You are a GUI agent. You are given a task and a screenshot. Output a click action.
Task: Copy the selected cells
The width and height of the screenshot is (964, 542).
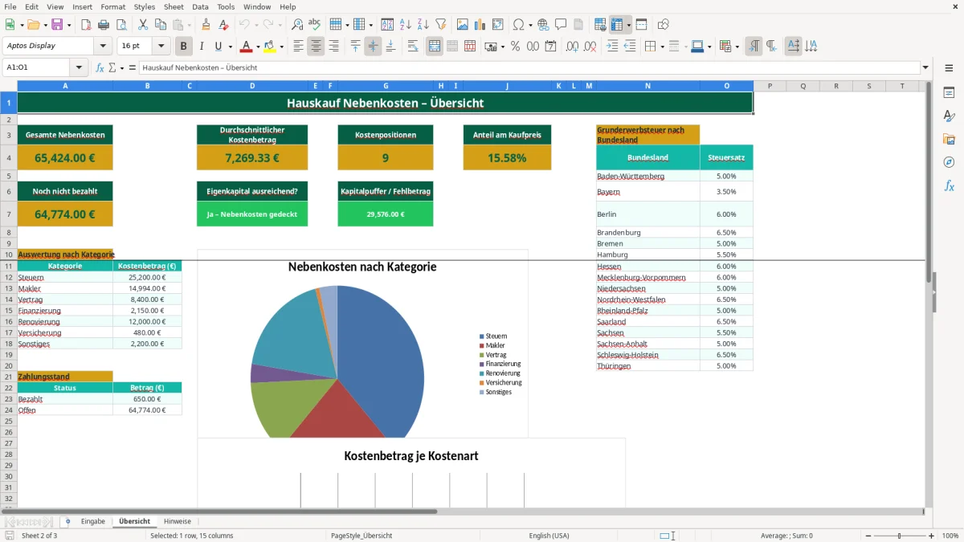(x=161, y=25)
